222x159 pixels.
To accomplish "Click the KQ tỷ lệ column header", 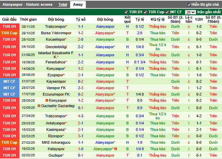I will [x=158, y=19].
